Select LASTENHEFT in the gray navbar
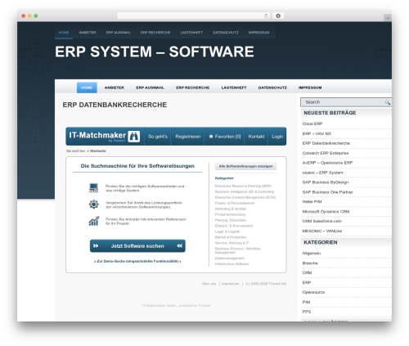Viewport: 409px width, 346px height. tap(234, 88)
